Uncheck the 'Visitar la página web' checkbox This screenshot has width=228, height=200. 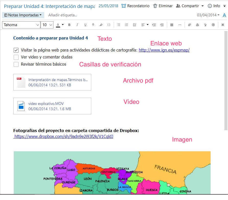tap(16, 50)
